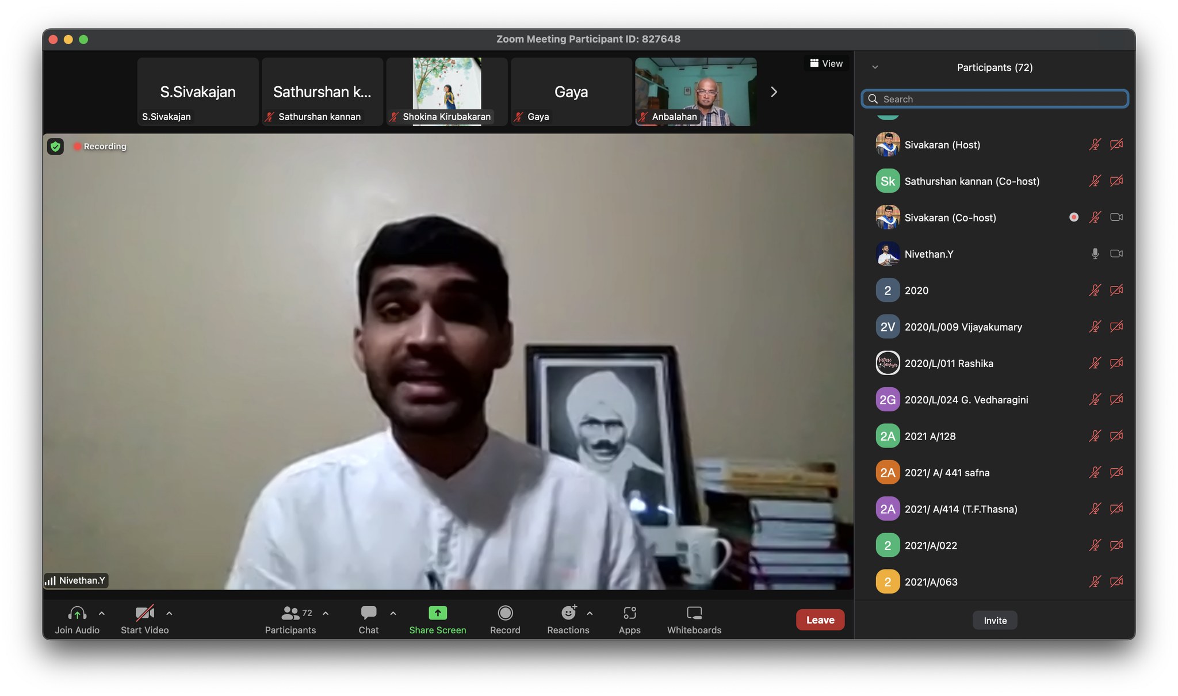Click muted mic for 2021/A/063
Image resolution: width=1178 pixels, height=696 pixels.
tap(1095, 582)
